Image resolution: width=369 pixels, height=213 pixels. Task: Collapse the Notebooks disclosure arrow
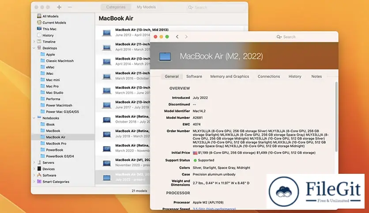coord(34,118)
